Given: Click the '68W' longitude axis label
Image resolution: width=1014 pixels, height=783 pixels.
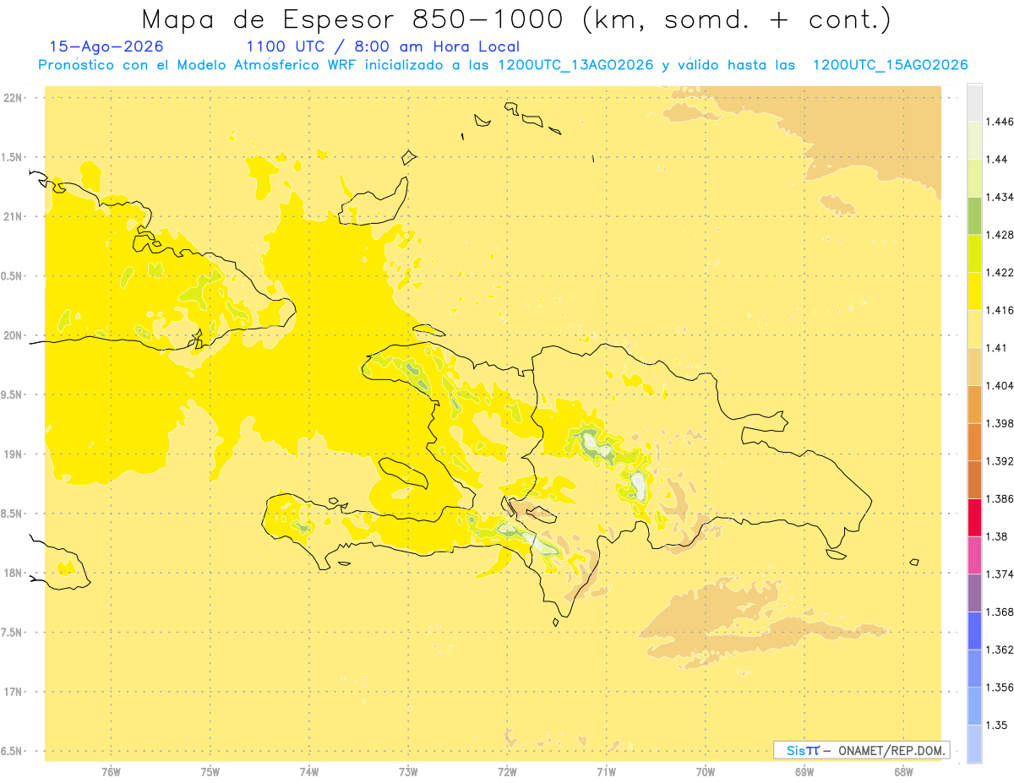Looking at the screenshot, I should pos(903,772).
